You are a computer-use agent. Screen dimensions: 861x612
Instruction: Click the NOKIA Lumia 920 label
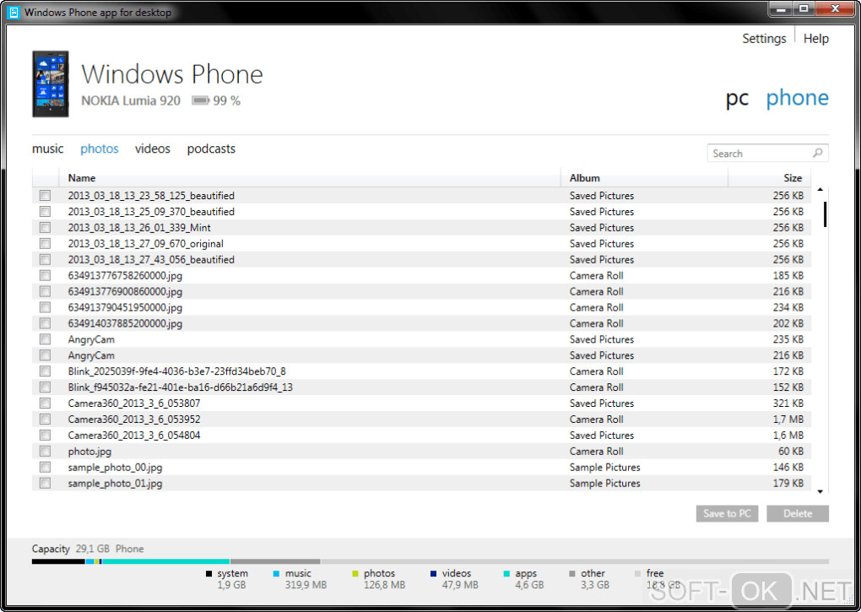pos(131,100)
